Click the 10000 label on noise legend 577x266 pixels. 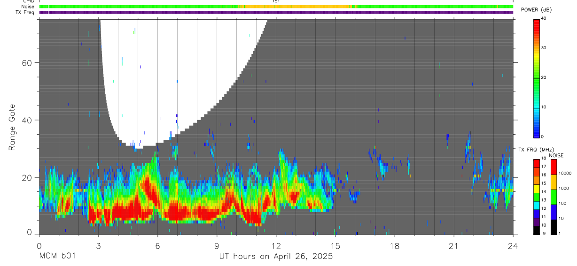[565, 174]
